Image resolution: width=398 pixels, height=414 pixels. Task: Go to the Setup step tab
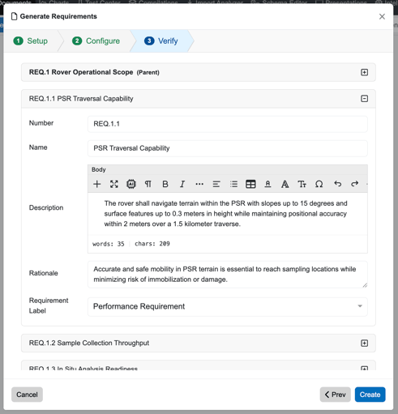point(31,41)
